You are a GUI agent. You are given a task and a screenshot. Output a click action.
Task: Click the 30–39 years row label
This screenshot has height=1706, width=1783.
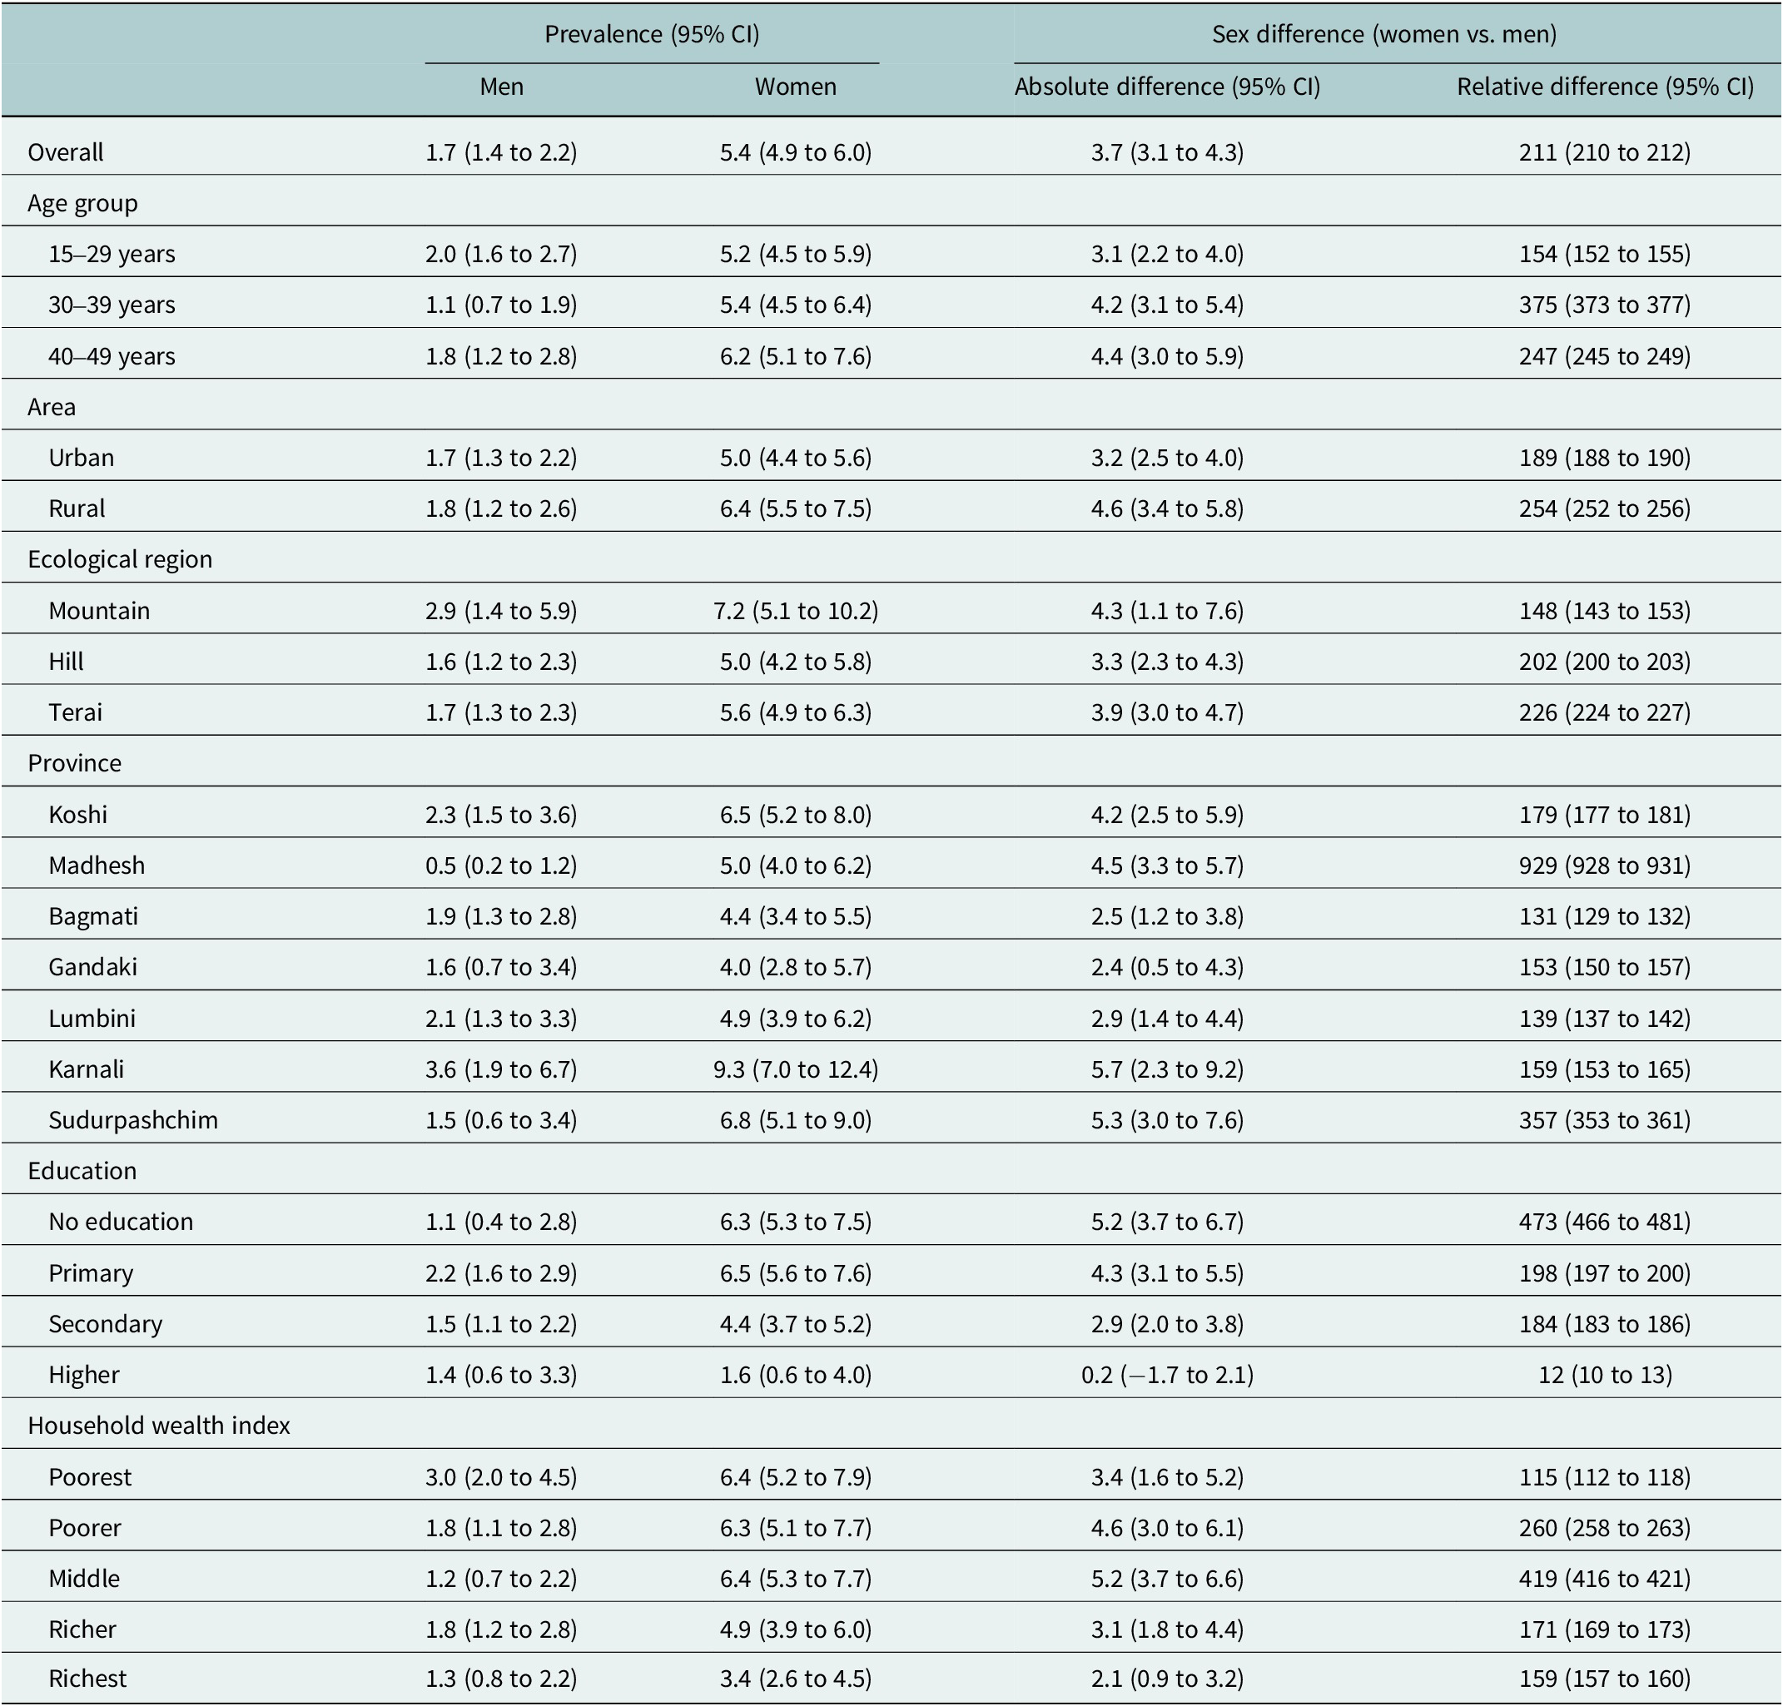point(112,305)
